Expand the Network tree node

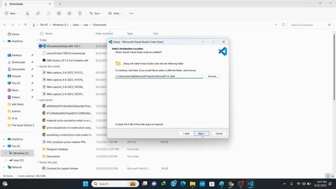[4, 167]
